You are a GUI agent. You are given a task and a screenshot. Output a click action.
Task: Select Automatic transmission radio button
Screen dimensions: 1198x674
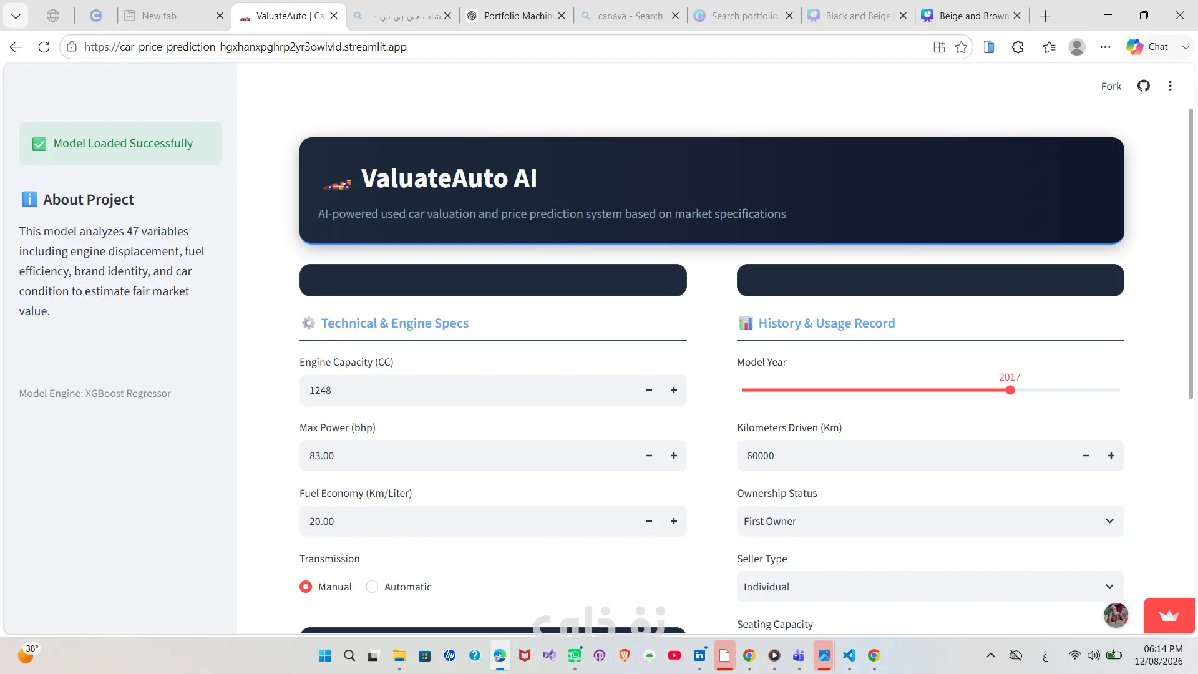(x=372, y=587)
